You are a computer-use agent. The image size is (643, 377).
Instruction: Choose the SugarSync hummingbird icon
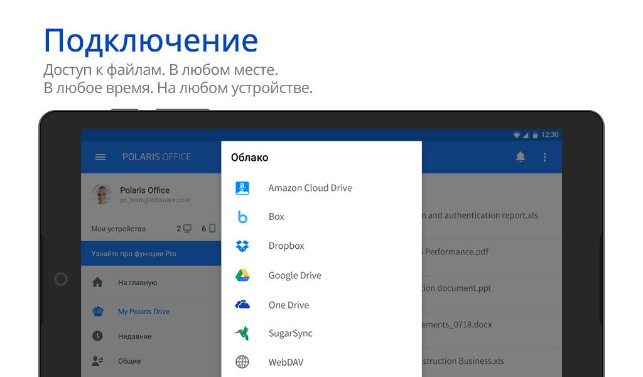[242, 333]
